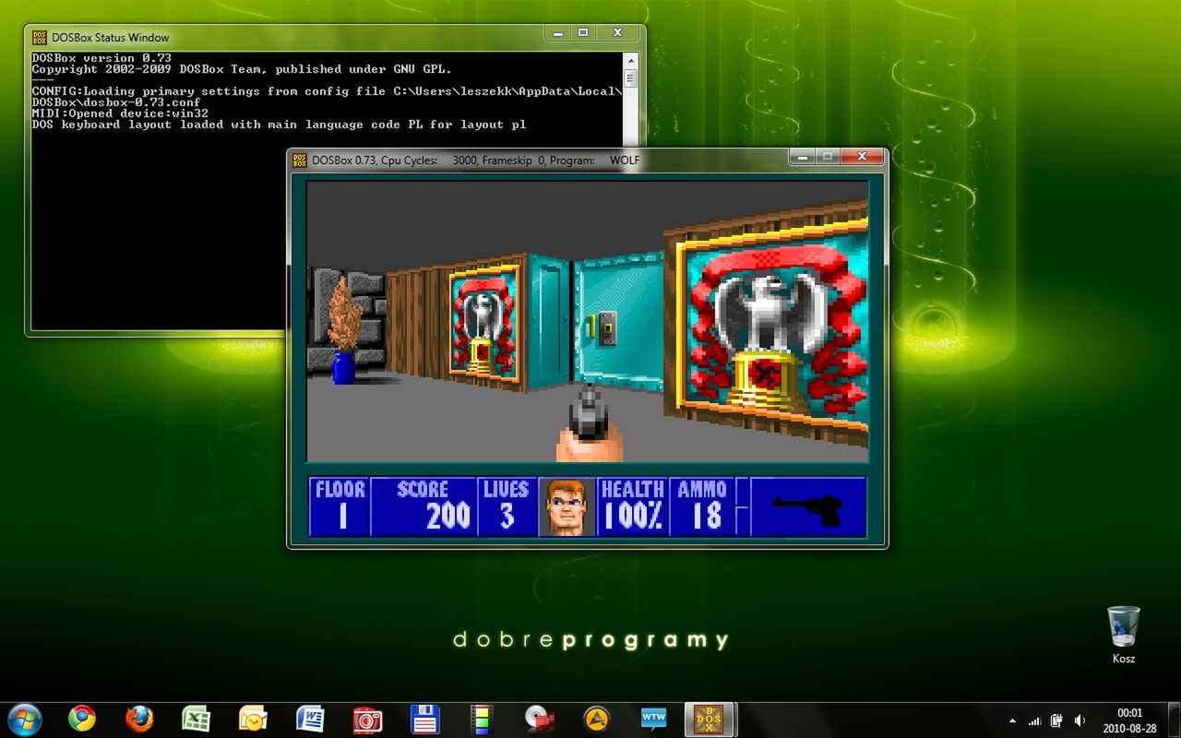Click the player face portrait

tap(567, 506)
